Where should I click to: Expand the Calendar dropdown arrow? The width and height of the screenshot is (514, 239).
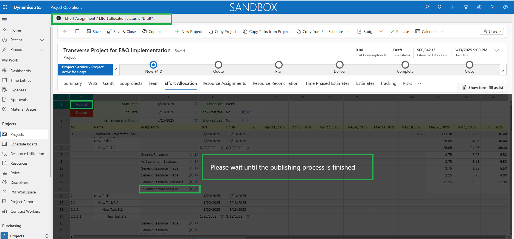pos(442,31)
